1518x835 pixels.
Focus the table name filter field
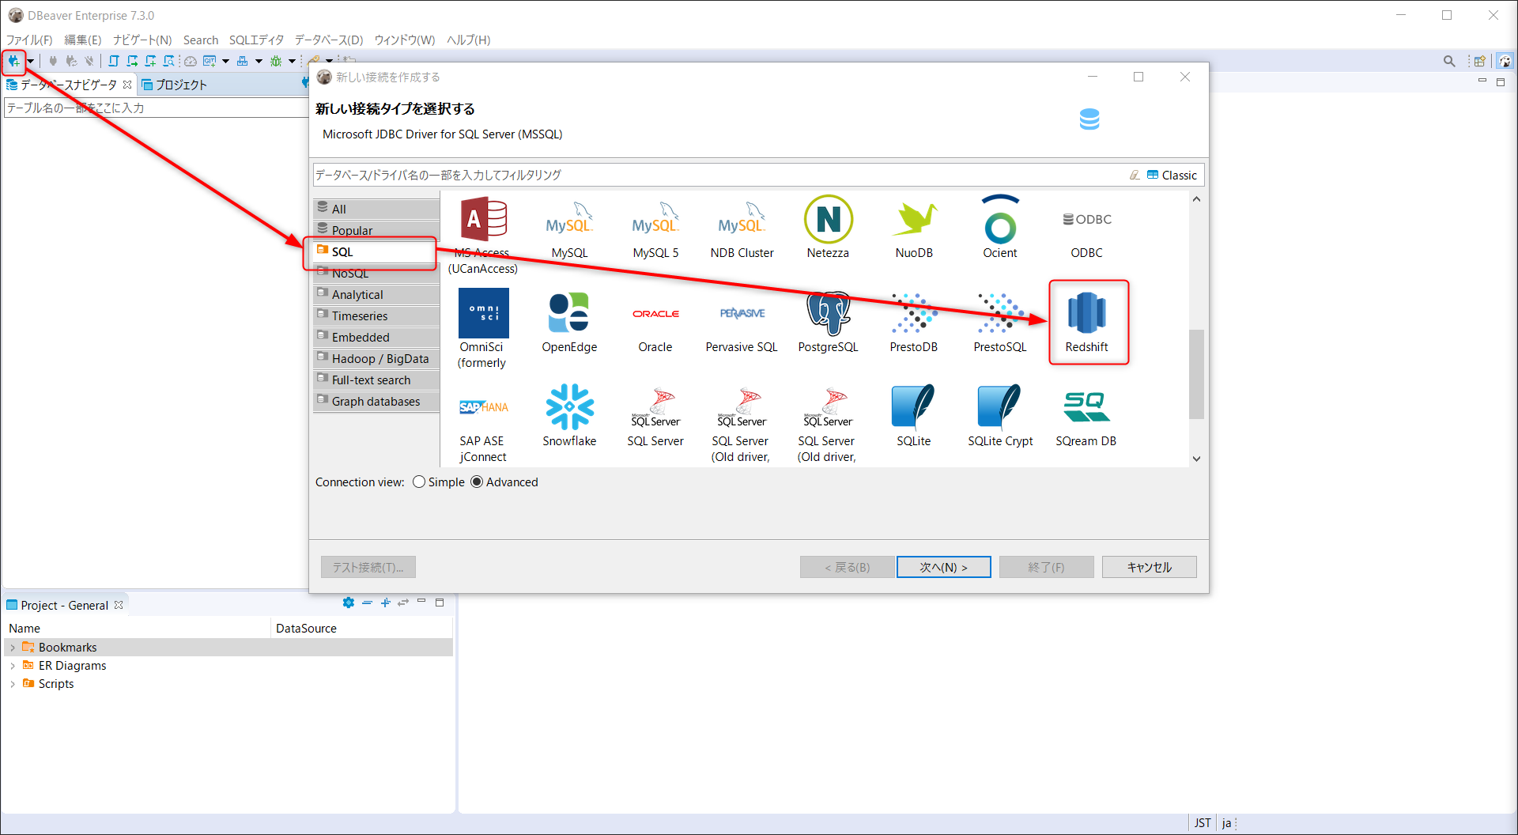click(155, 108)
